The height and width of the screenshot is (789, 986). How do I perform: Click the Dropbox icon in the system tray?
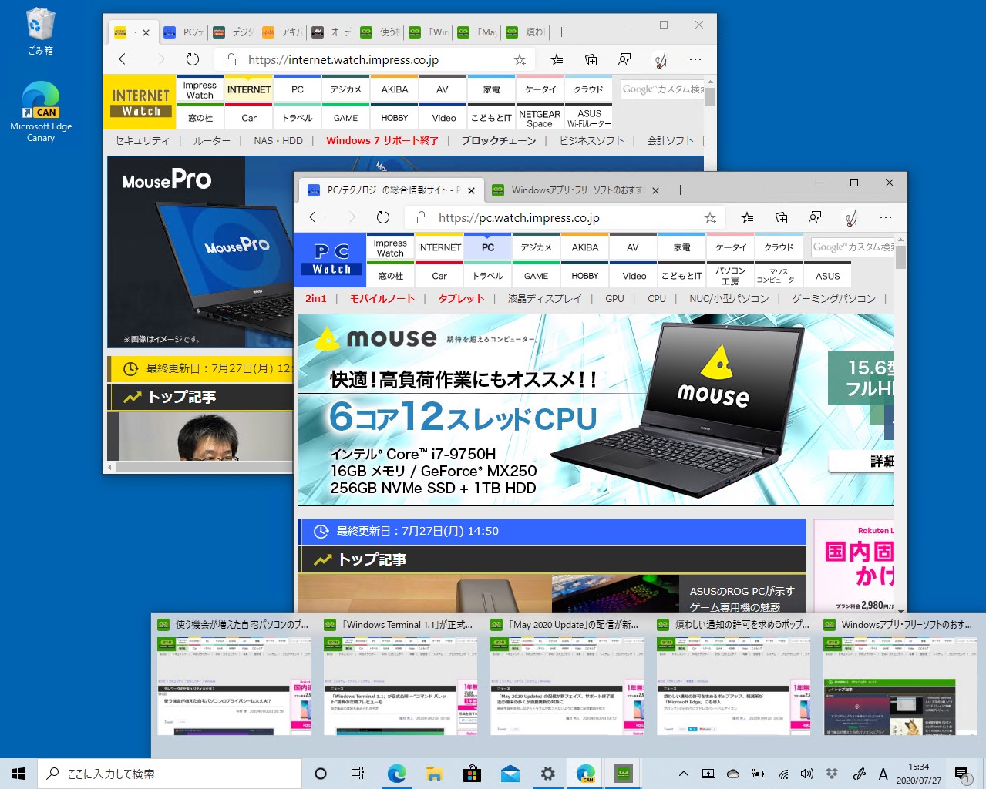pos(831,774)
